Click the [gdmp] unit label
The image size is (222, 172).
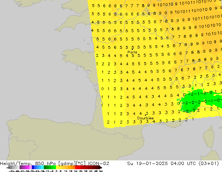pos(67,164)
